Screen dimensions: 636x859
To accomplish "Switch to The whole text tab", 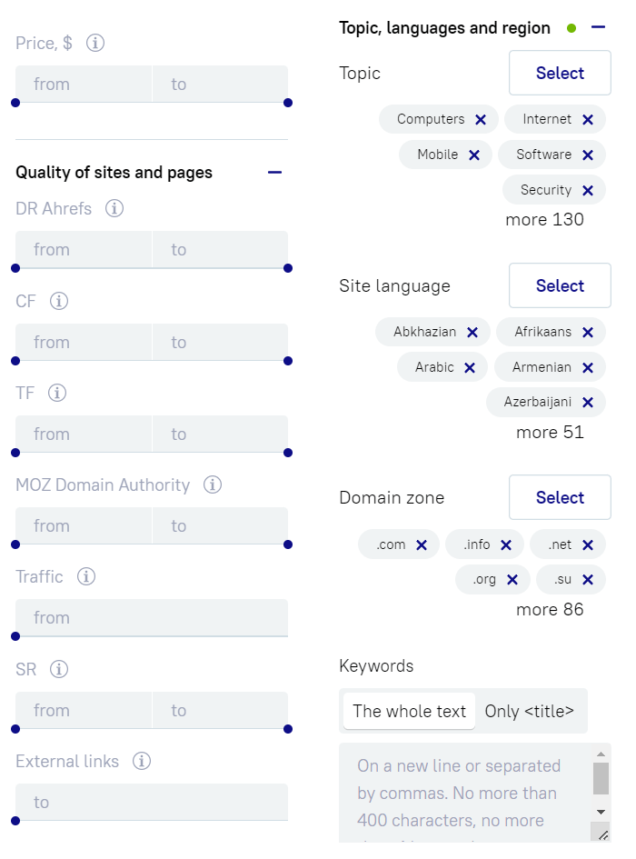I will 409,711.
